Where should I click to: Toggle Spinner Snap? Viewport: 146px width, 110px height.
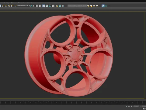(x=12, y=6)
